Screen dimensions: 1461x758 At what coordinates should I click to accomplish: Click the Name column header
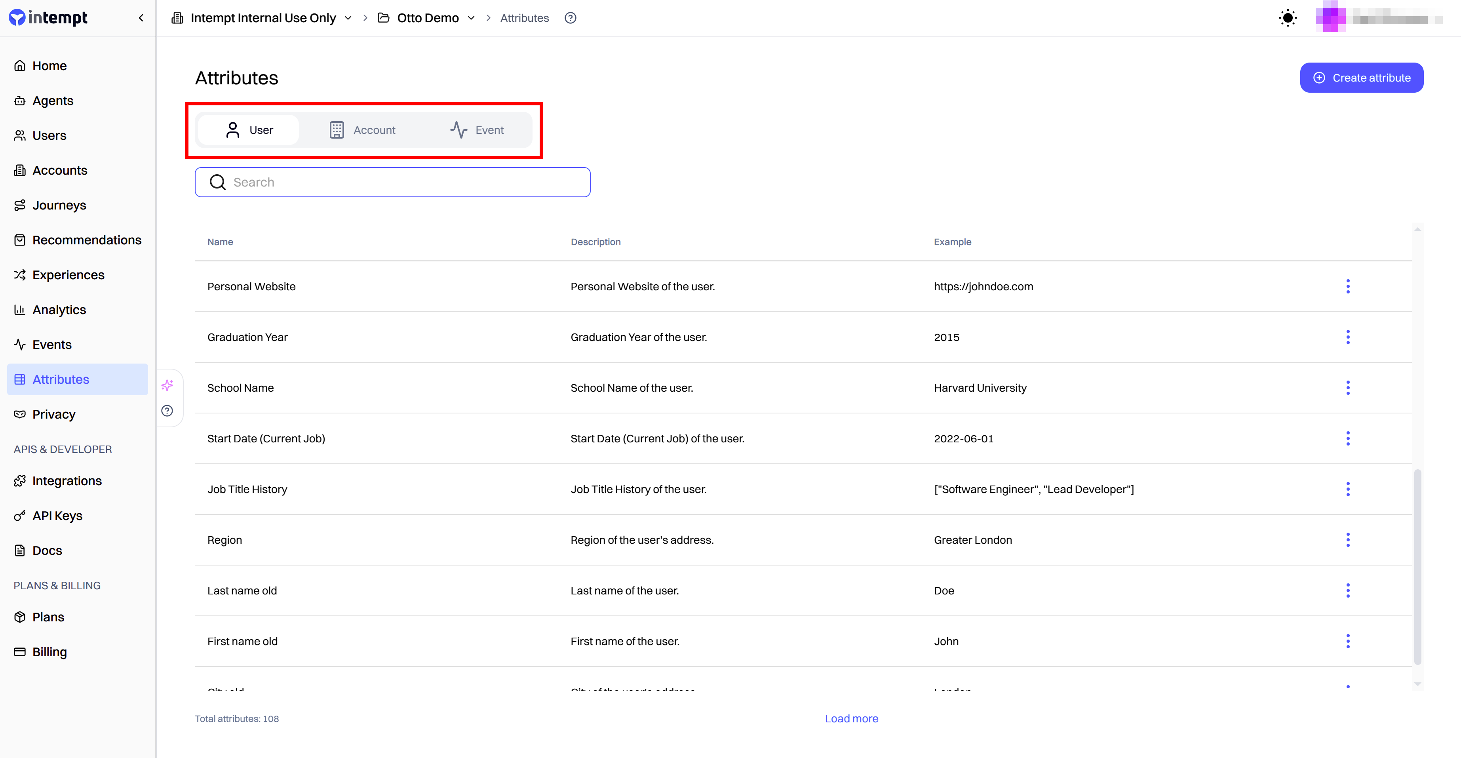pyautogui.click(x=220, y=242)
